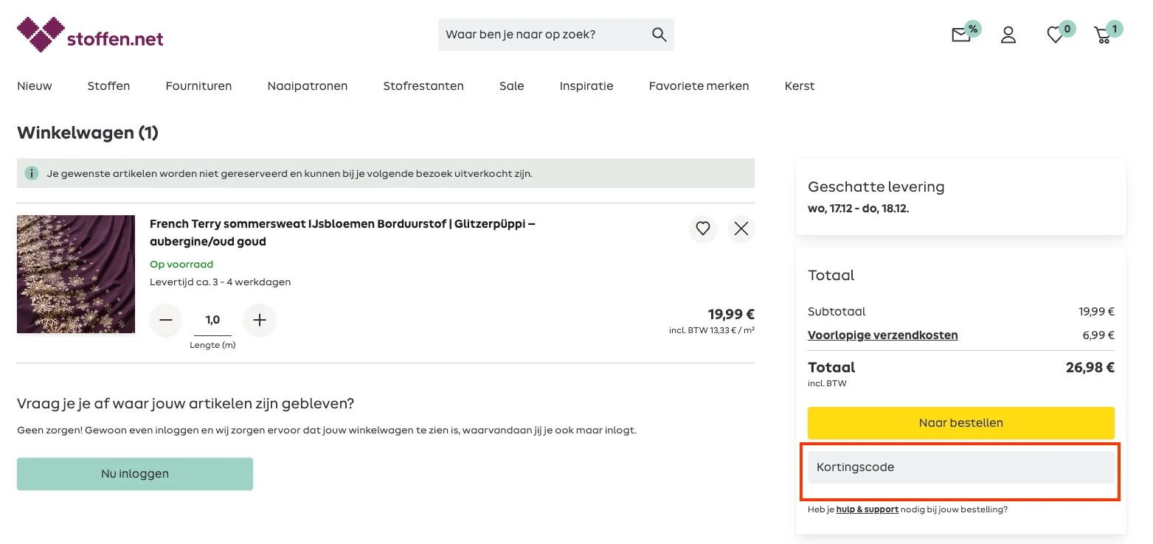Open the hulp & support link
Viewport: 1153px width, 544px height.
pyautogui.click(x=867, y=509)
